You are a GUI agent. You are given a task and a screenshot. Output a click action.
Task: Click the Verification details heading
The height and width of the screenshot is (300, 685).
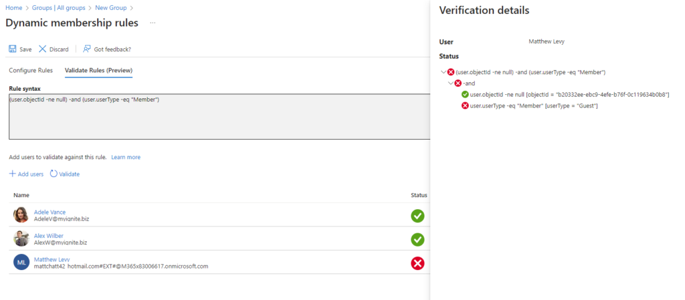click(x=484, y=11)
